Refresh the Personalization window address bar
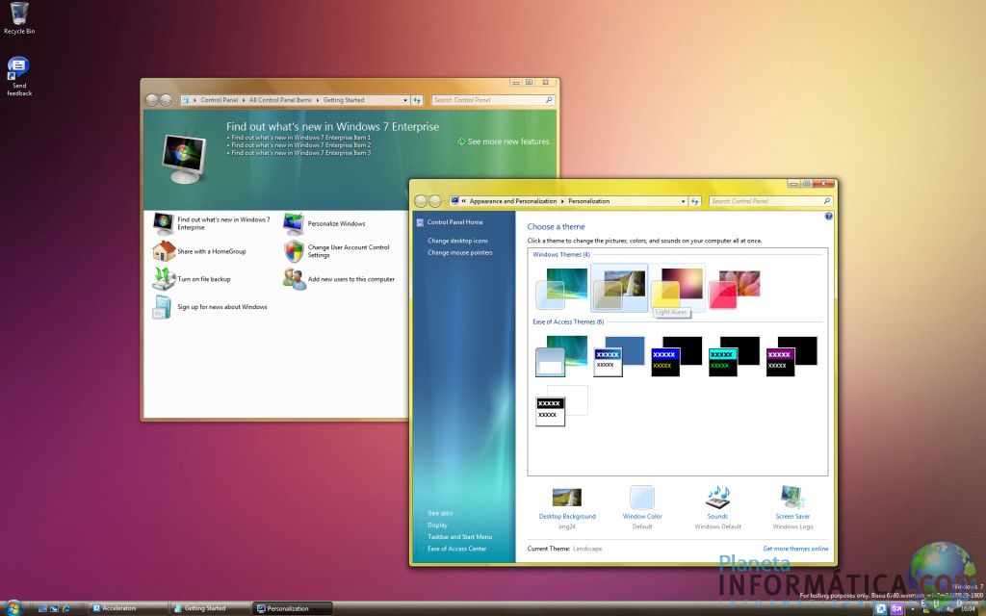Screen dimensions: 986x616 [x=695, y=201]
